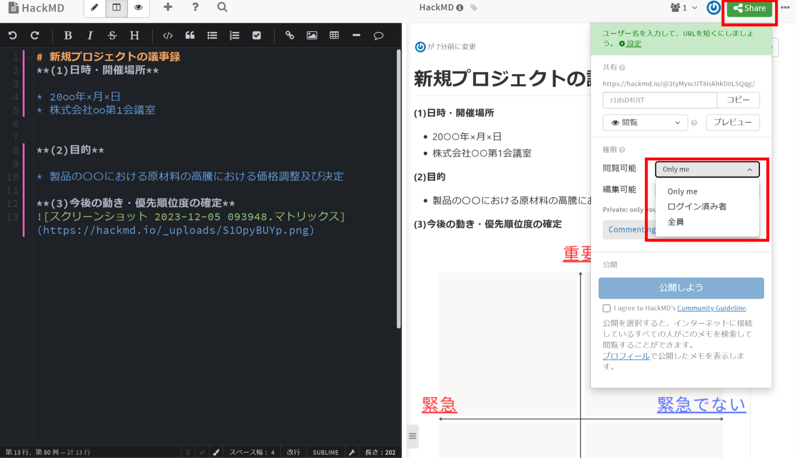Screen dimensions: 796x458
Task: Click the insert link icon
Action: click(x=289, y=36)
